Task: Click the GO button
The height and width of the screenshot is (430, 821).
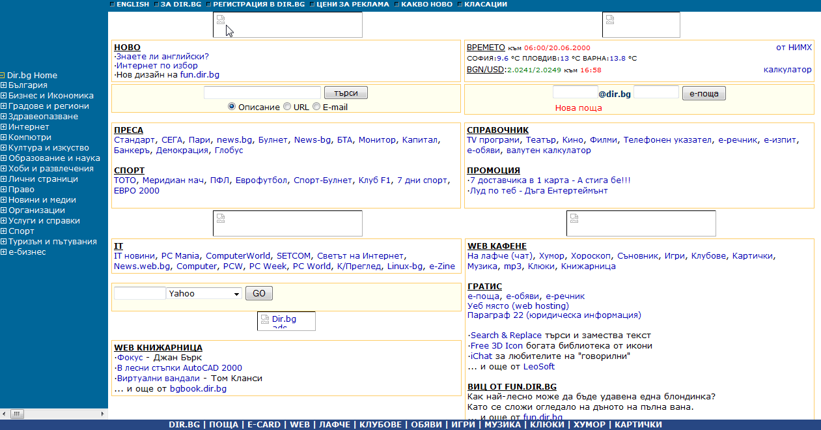Action: click(x=259, y=293)
